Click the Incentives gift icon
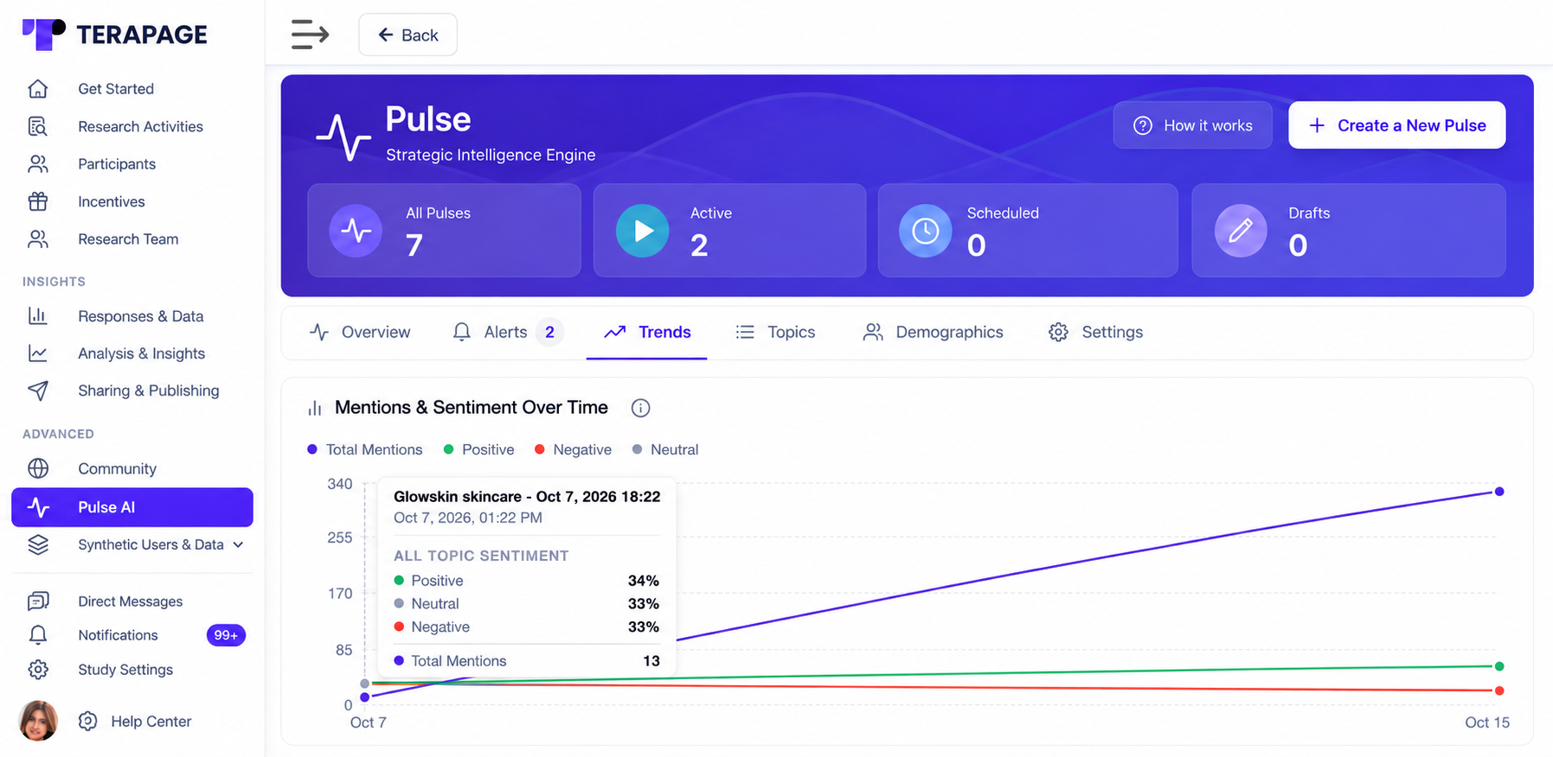 [38, 201]
